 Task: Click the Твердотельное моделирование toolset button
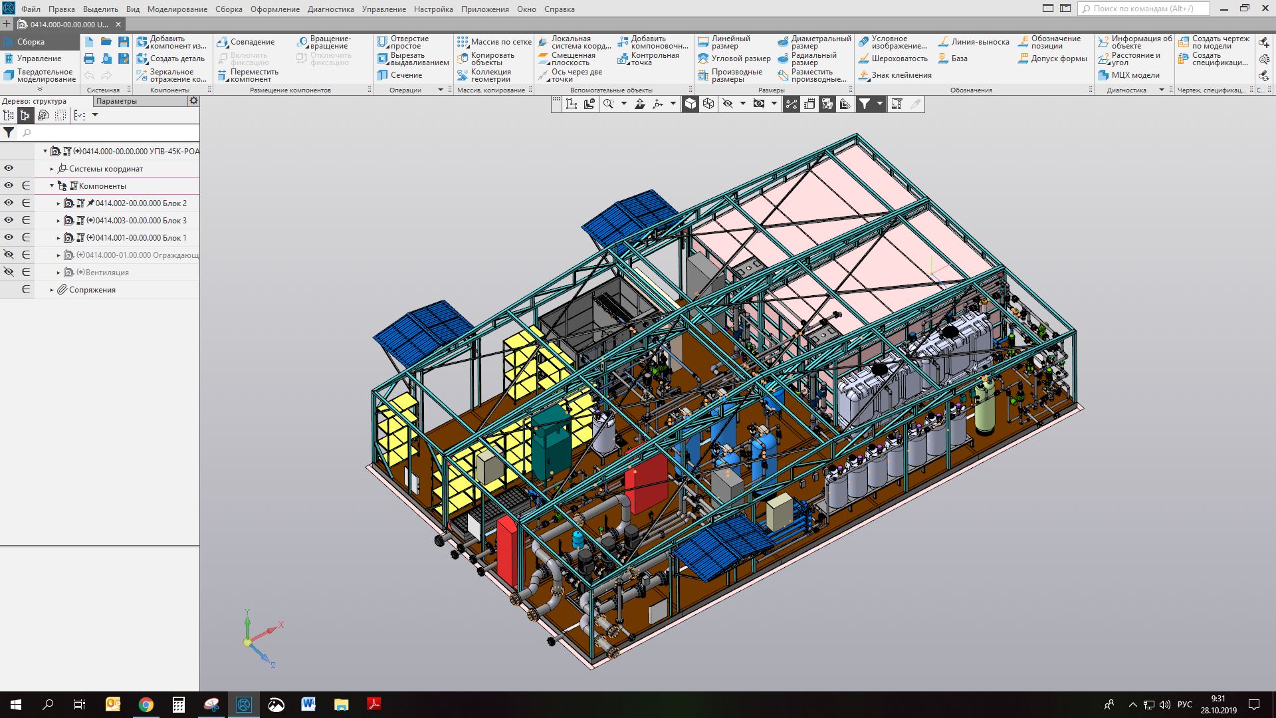pyautogui.click(x=40, y=75)
